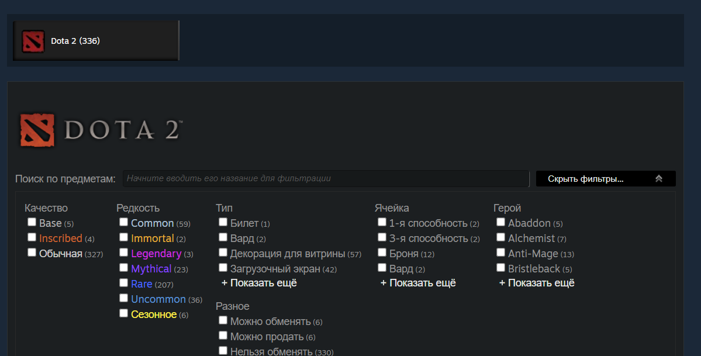Tick the Mythical rarity checkbox
Screen dimensions: 701x356
click(124, 268)
